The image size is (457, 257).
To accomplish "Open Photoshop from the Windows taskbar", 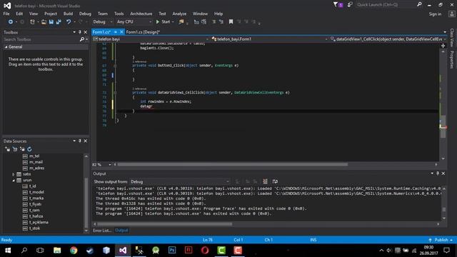I will point(172,251).
